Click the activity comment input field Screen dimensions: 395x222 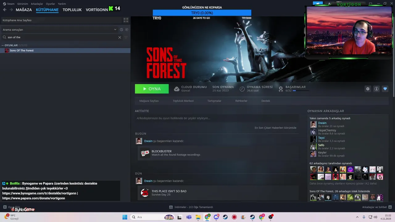217,118
